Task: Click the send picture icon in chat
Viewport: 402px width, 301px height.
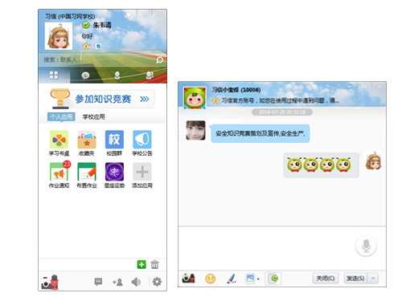Action: click(x=250, y=279)
